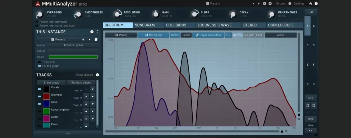Click the Tracks panel help icon
The width and height of the screenshot is (351, 138).
click(97, 75)
